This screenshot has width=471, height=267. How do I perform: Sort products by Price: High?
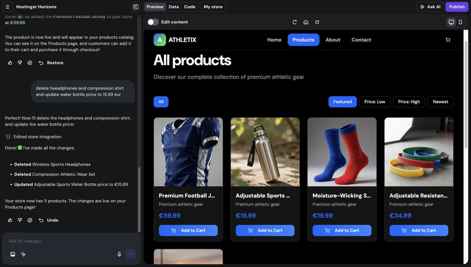pos(409,102)
